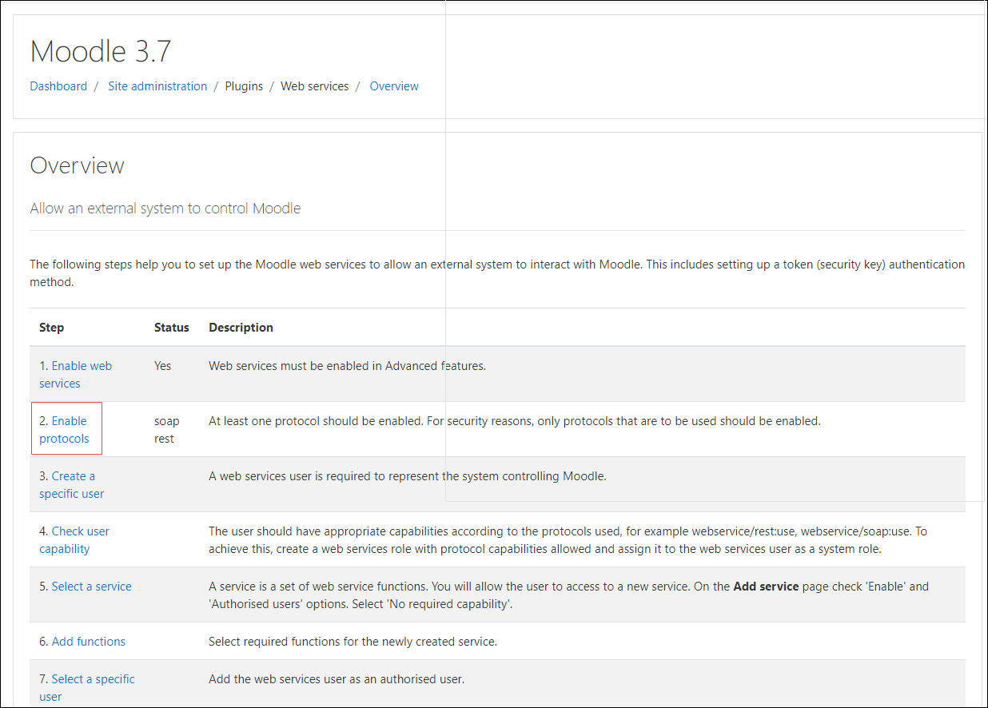
Task: Open the Add functions step link
Action: [89, 642]
